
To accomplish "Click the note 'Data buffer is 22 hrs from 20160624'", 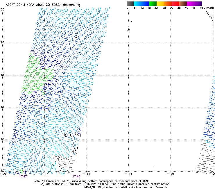I will pyautogui.click(x=71, y=184).
